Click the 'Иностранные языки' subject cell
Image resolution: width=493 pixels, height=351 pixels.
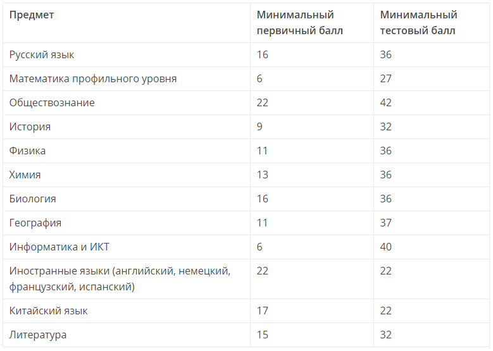(120, 279)
